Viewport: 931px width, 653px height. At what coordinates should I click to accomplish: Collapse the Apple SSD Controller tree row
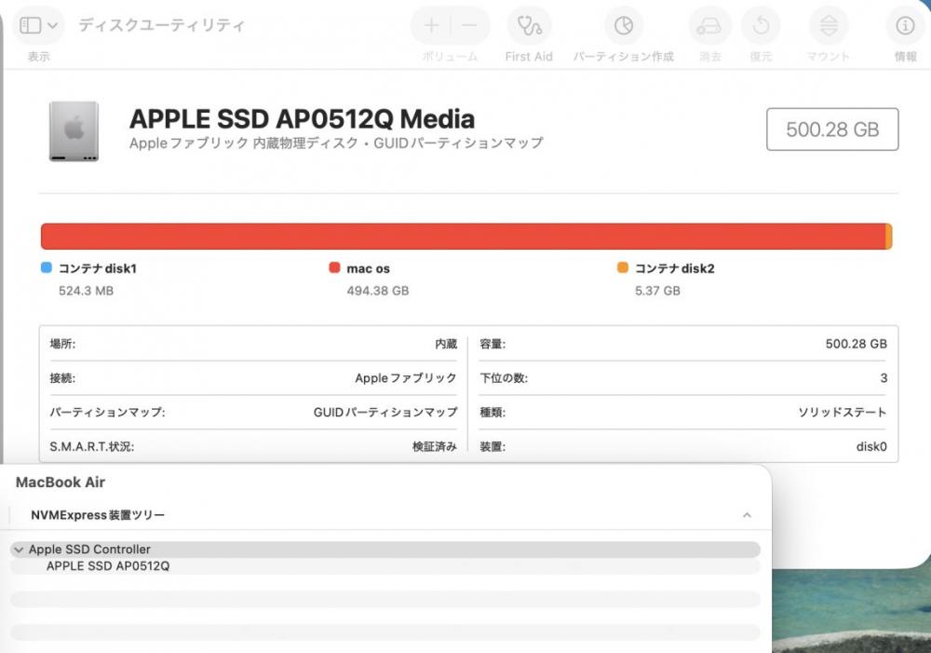click(19, 550)
